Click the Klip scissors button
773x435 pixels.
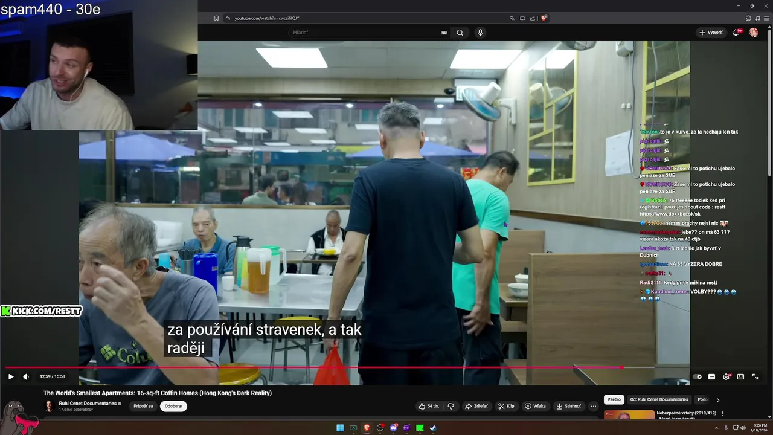[506, 406]
